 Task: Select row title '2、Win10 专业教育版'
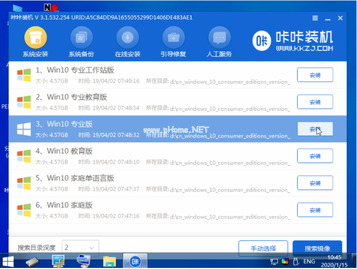click(72, 97)
